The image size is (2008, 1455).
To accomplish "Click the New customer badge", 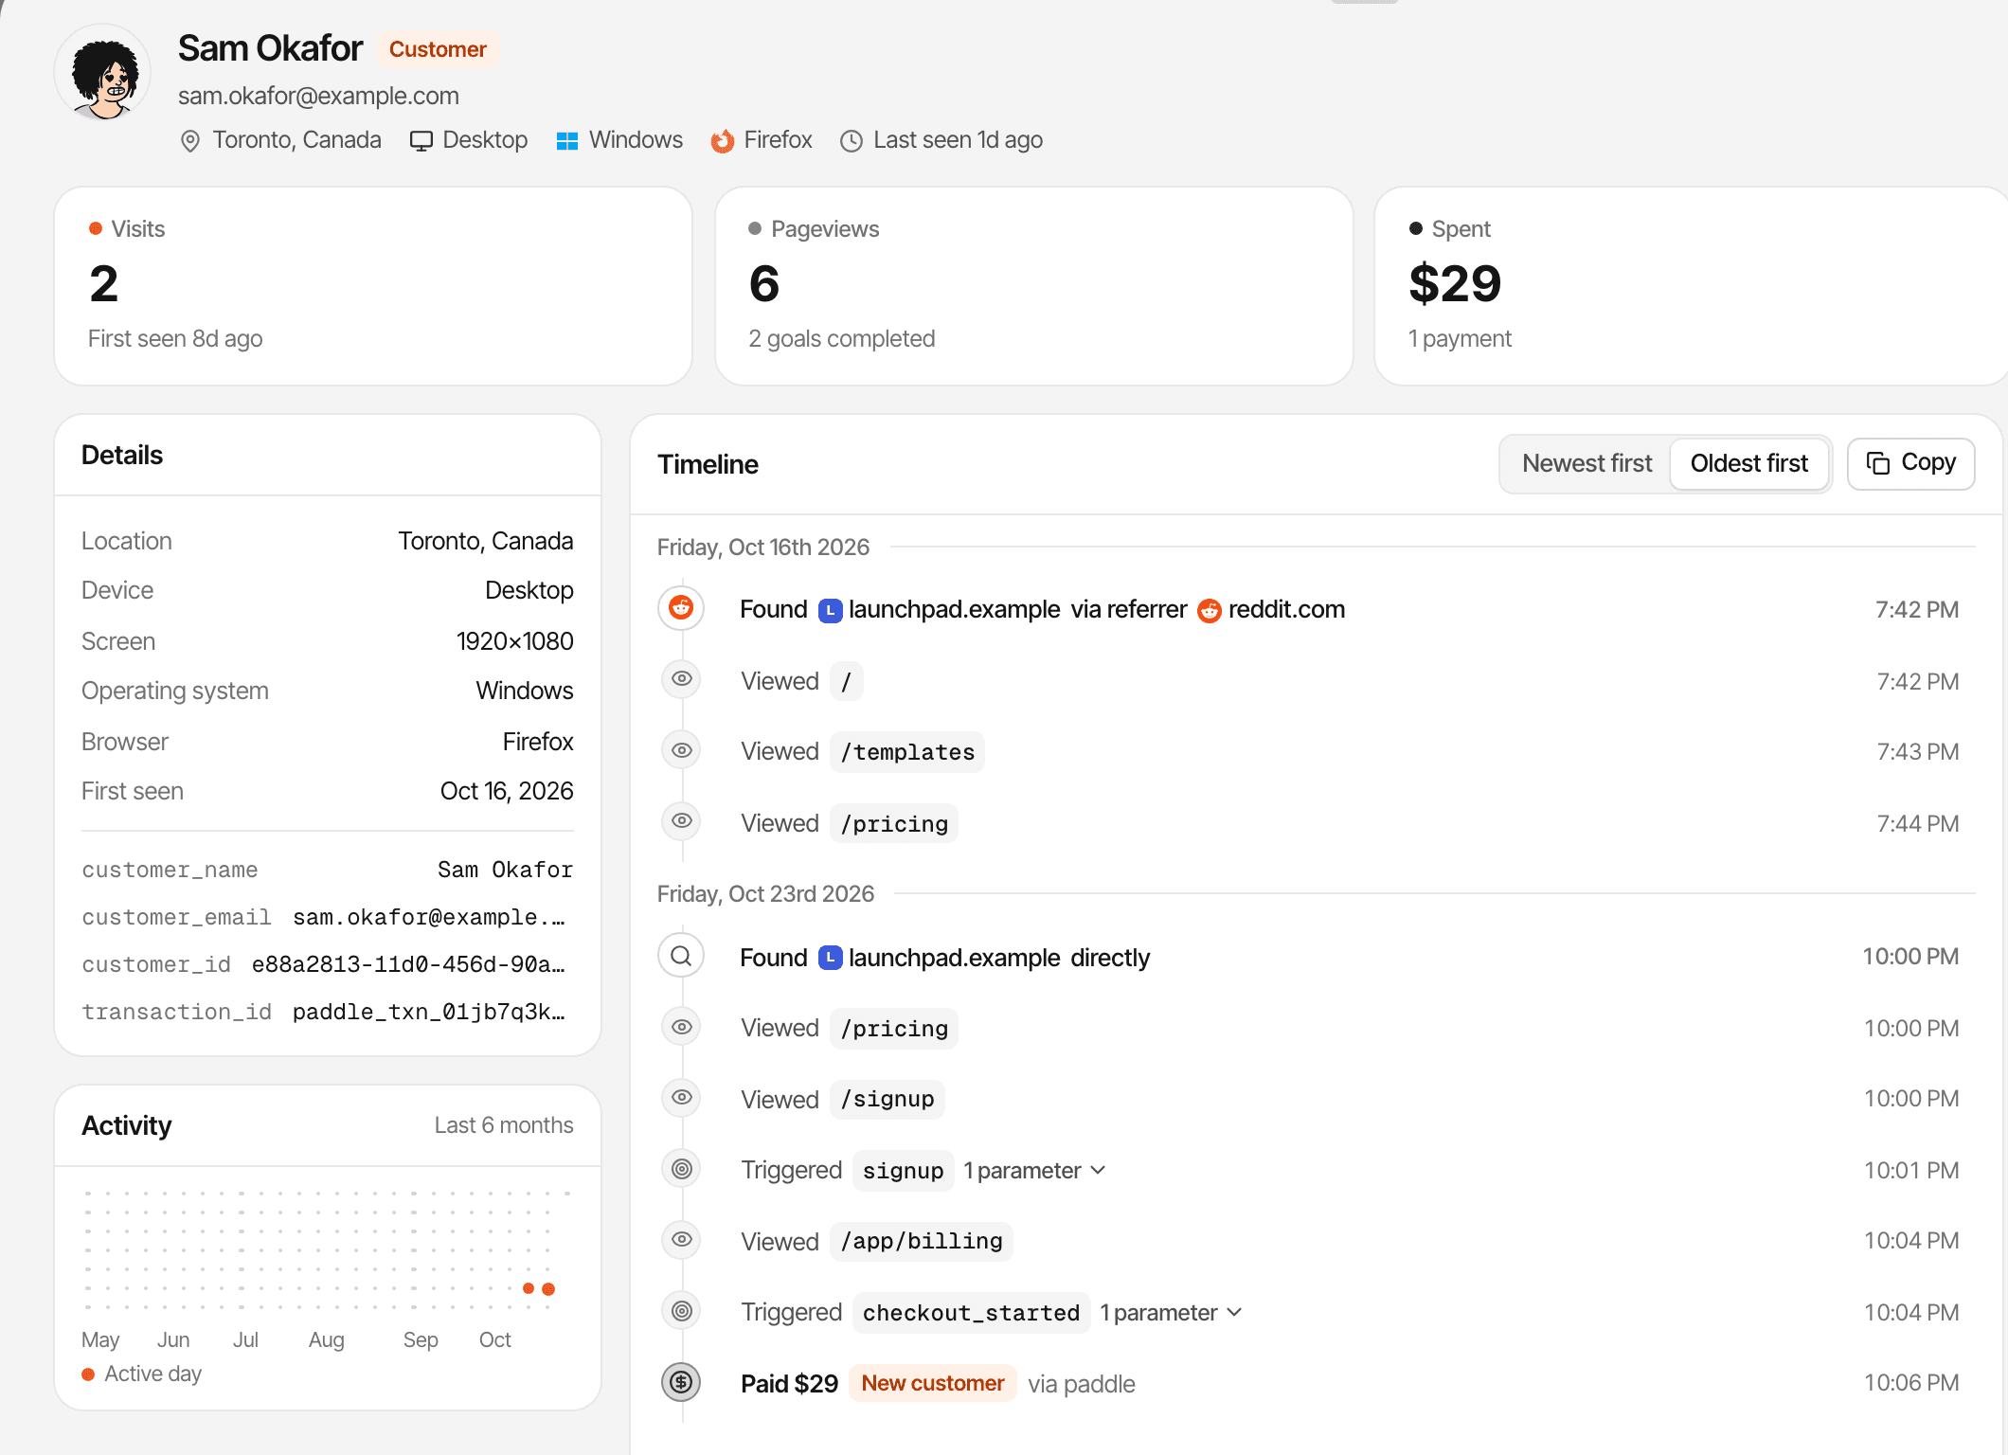I will pyautogui.click(x=932, y=1383).
